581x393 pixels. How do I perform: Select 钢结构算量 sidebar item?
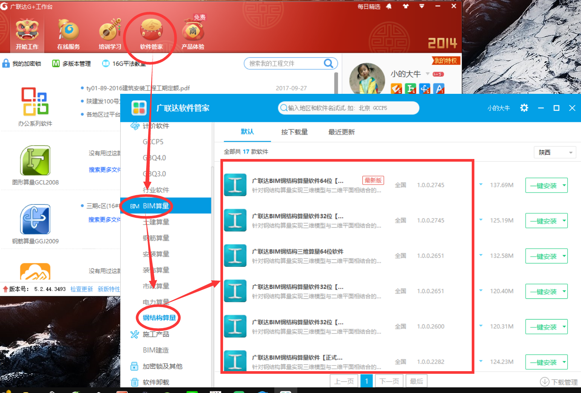(159, 318)
